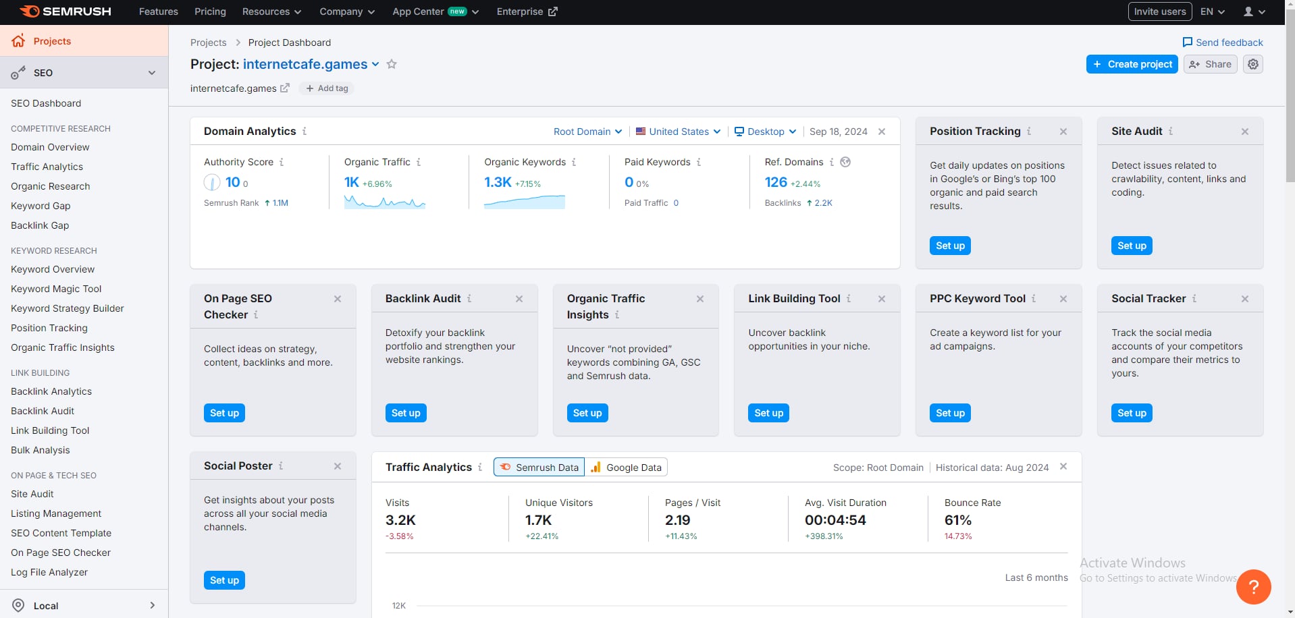Close the Social Poster widget
Viewport: 1295px width, 618px height.
pyautogui.click(x=338, y=466)
